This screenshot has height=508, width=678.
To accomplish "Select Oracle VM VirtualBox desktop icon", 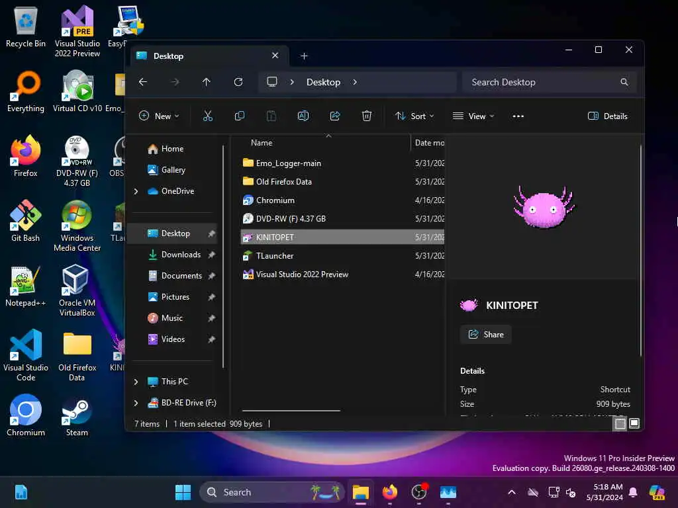I will pos(77,291).
